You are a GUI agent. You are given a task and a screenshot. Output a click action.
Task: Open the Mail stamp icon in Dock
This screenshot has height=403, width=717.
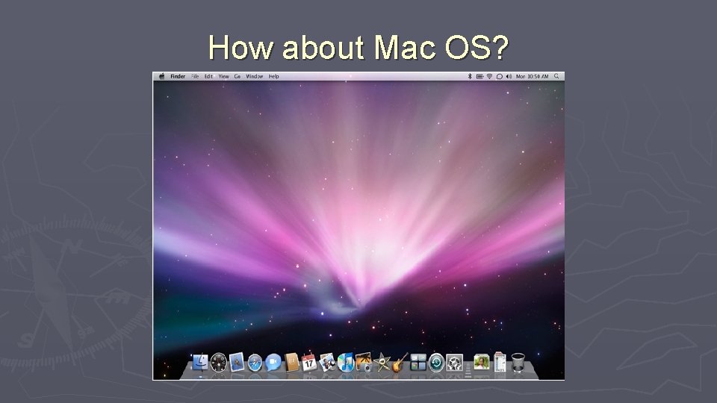coord(237,362)
